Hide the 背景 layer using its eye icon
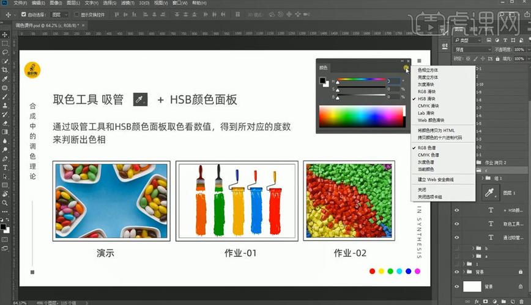This screenshot has height=305, width=531. 456,286
